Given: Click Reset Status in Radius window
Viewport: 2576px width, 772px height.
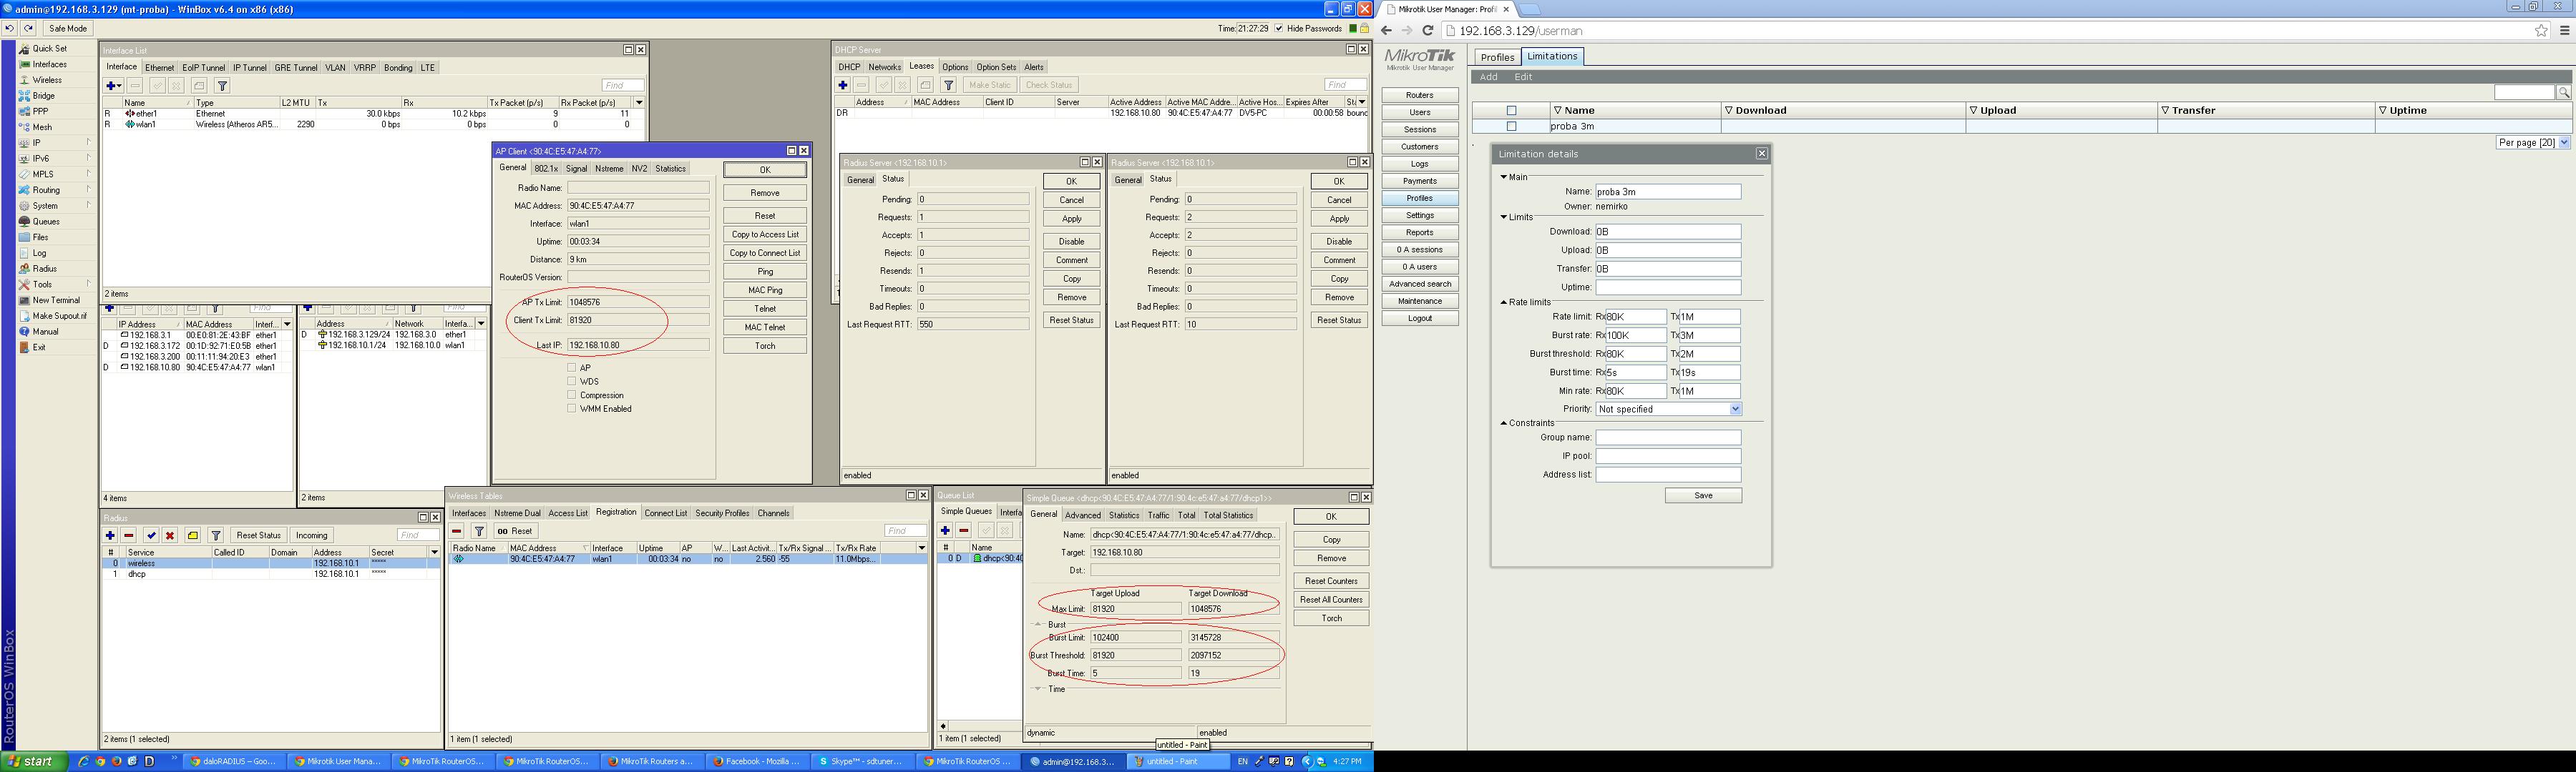Looking at the screenshot, I should click(258, 535).
